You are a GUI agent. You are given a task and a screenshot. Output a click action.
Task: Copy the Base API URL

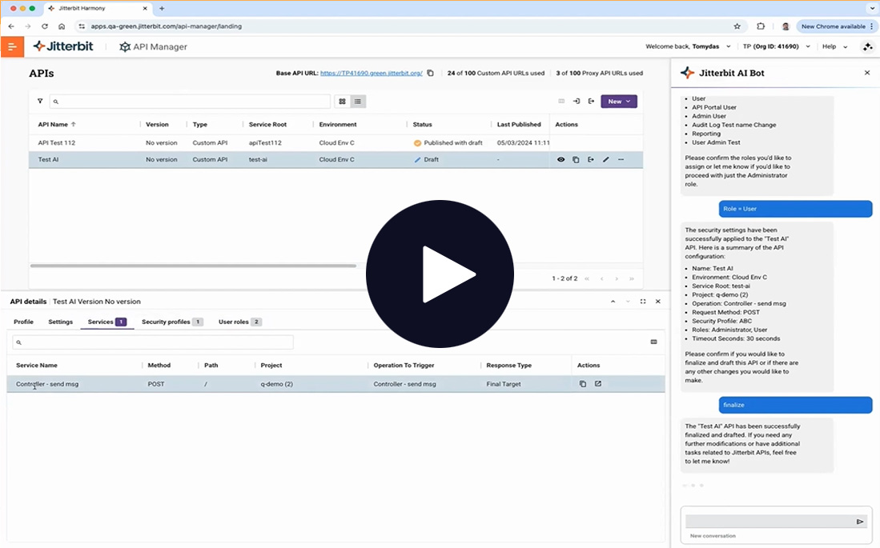tap(430, 72)
